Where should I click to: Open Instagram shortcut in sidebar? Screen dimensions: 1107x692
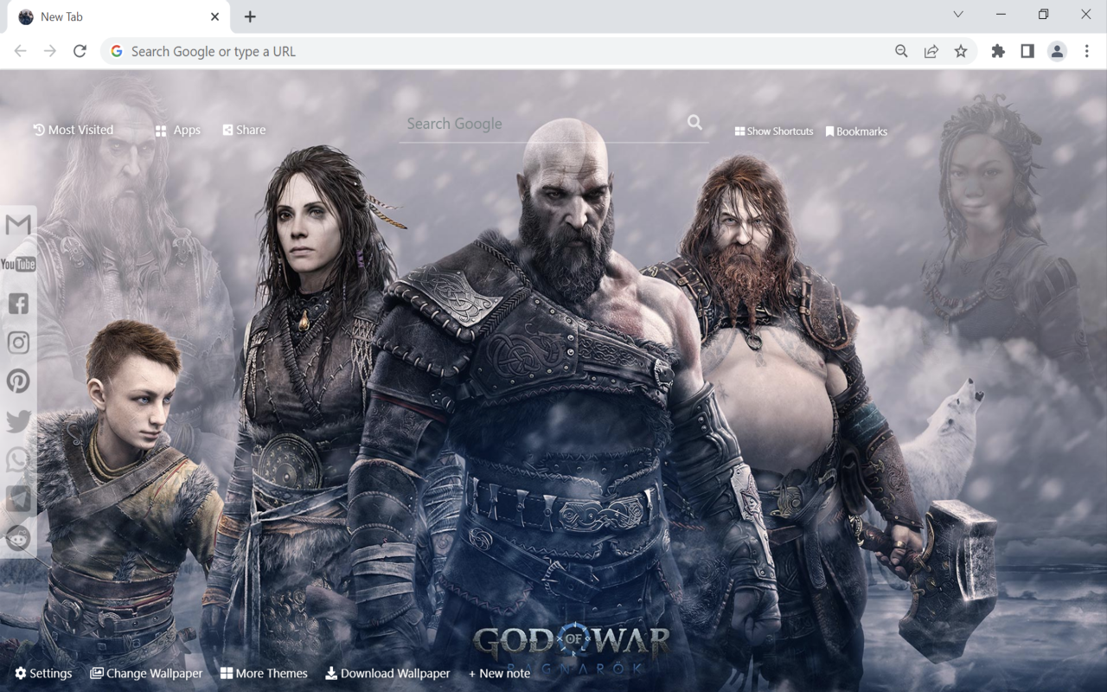pos(18,343)
